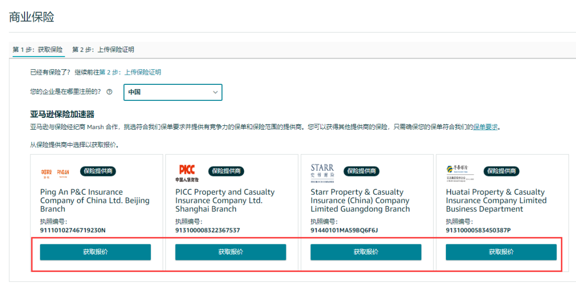Click 保险提供商 badge on PICC card
Screen dimensions: 576x287
coord(226,171)
